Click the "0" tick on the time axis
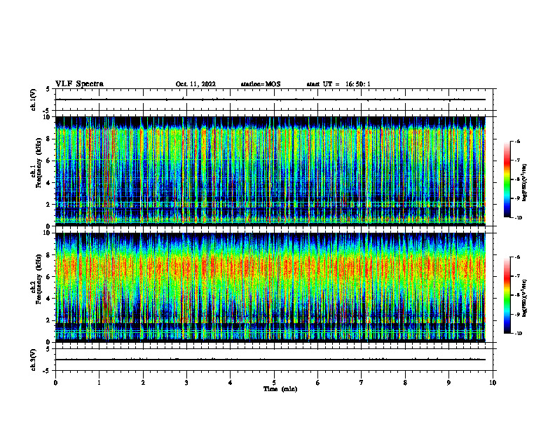The image size is (555, 429). (55, 383)
